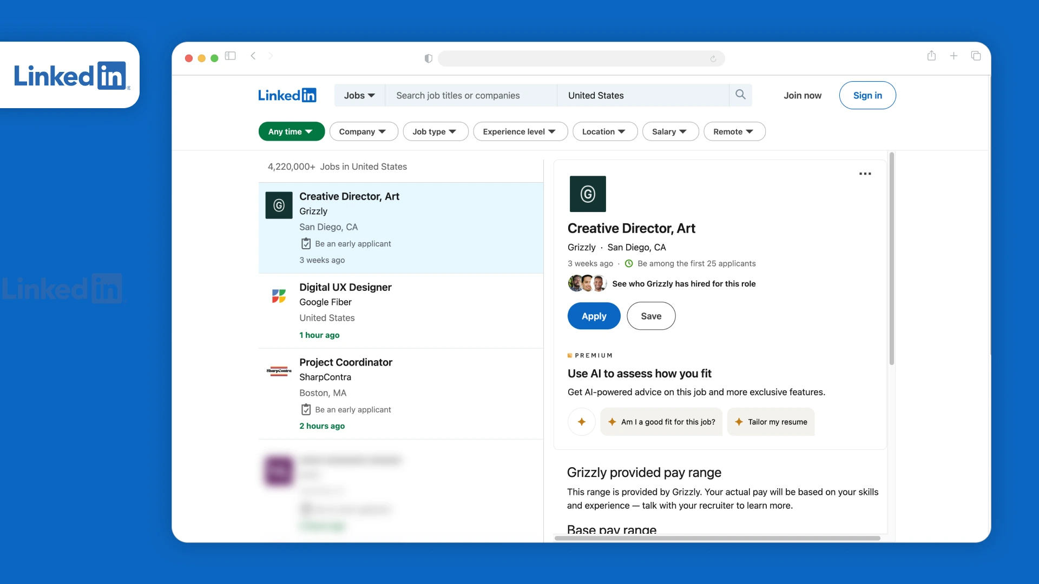Click the Sign in button
1039x584 pixels.
click(x=867, y=95)
